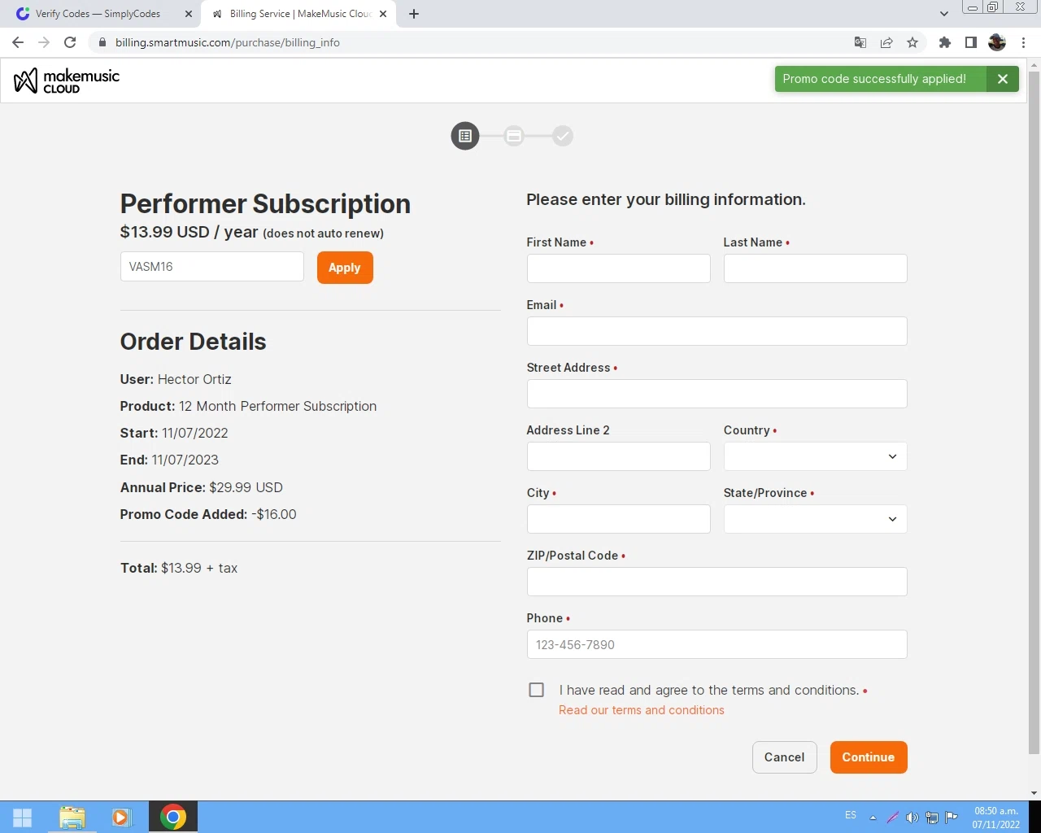Open the extensions puzzle icon
The height and width of the screenshot is (833, 1041).
(945, 42)
